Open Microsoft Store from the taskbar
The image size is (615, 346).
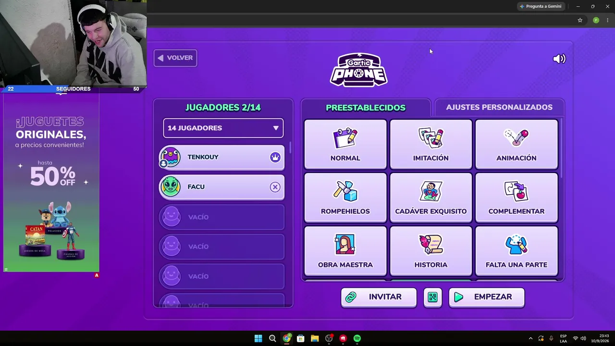pyautogui.click(x=300, y=338)
